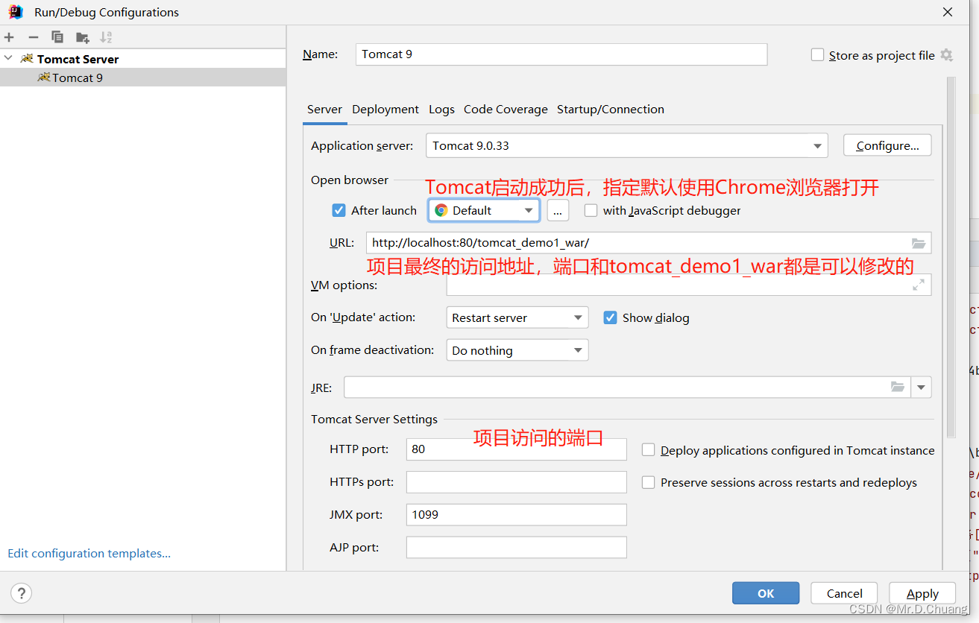Click the VM options input field
The width and height of the screenshot is (979, 623).
coord(689,285)
